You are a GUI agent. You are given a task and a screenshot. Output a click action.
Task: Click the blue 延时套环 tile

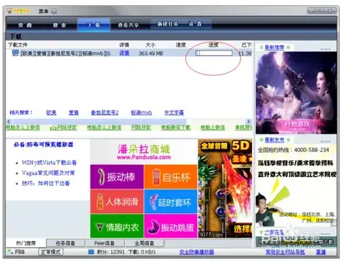(170, 201)
